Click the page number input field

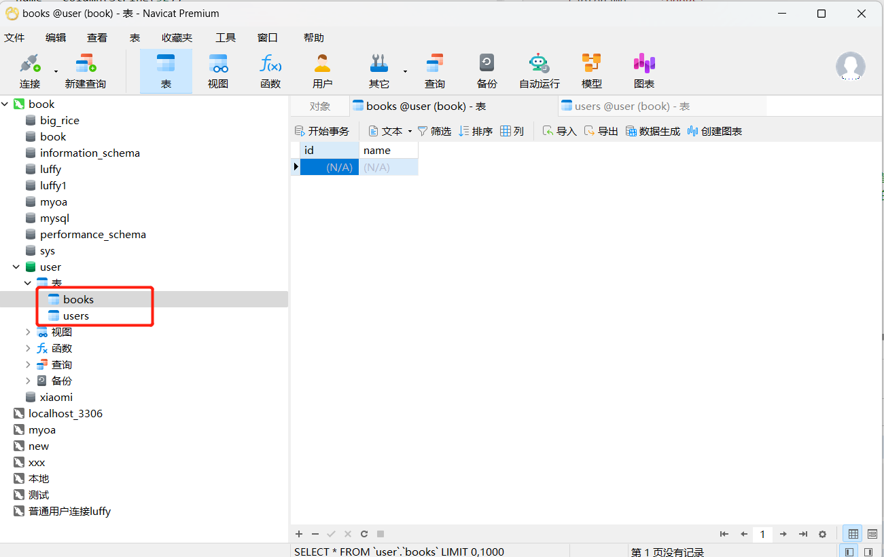click(x=763, y=535)
